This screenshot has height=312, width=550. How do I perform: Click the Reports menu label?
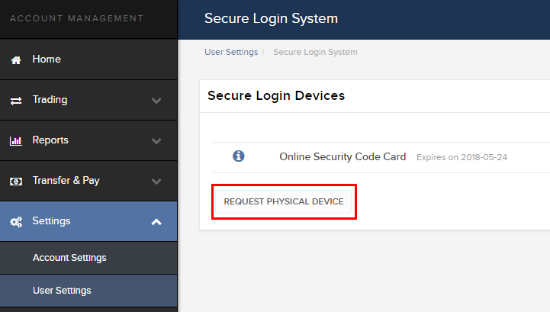50,140
